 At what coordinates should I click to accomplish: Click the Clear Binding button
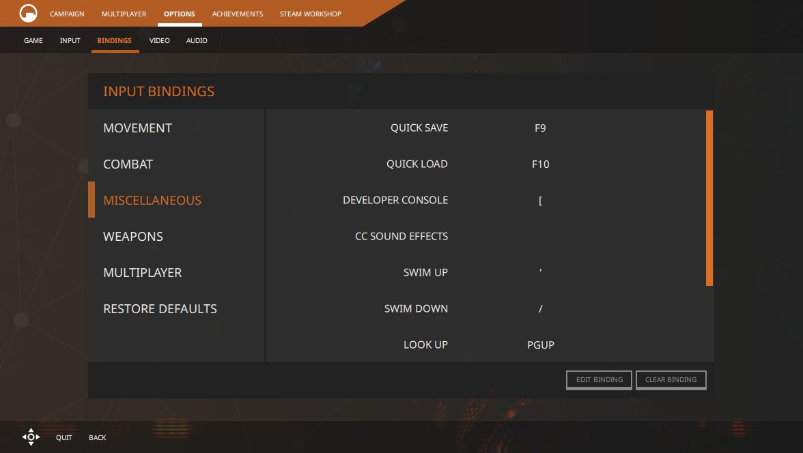(x=671, y=380)
